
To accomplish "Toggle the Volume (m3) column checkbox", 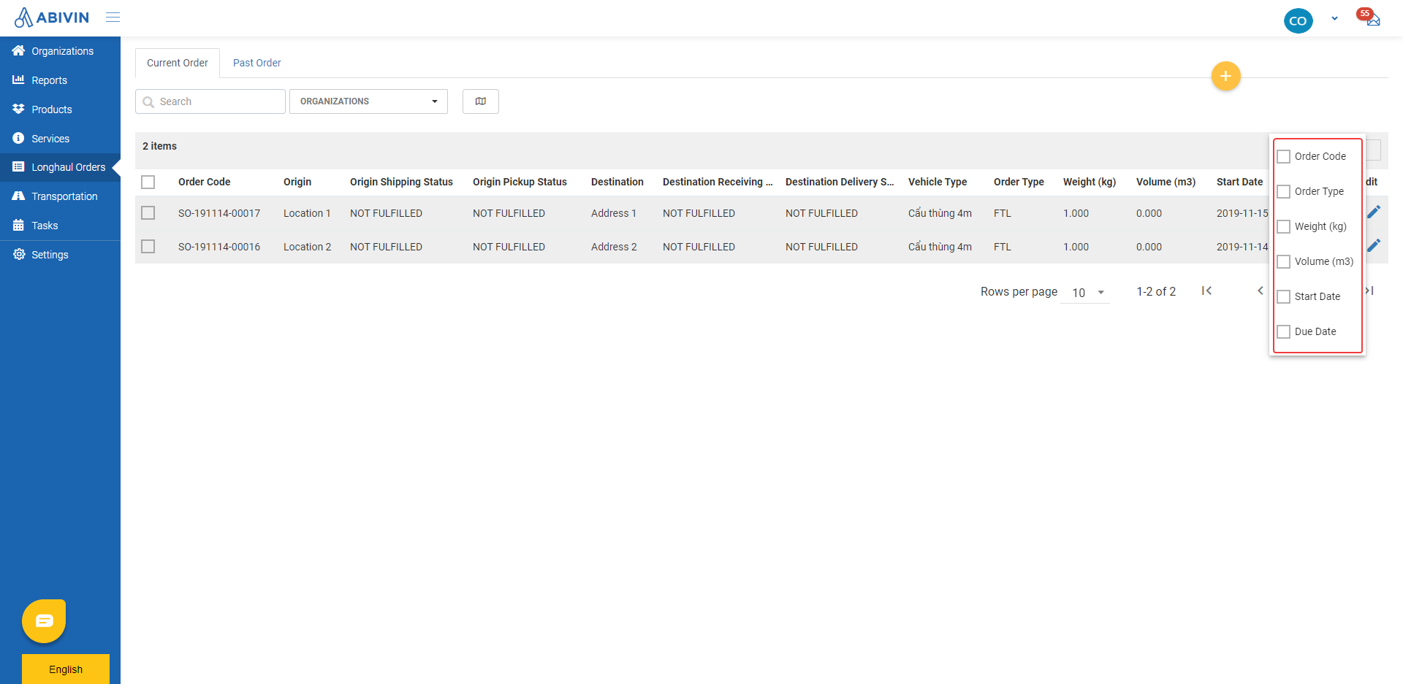I will click(1283, 261).
